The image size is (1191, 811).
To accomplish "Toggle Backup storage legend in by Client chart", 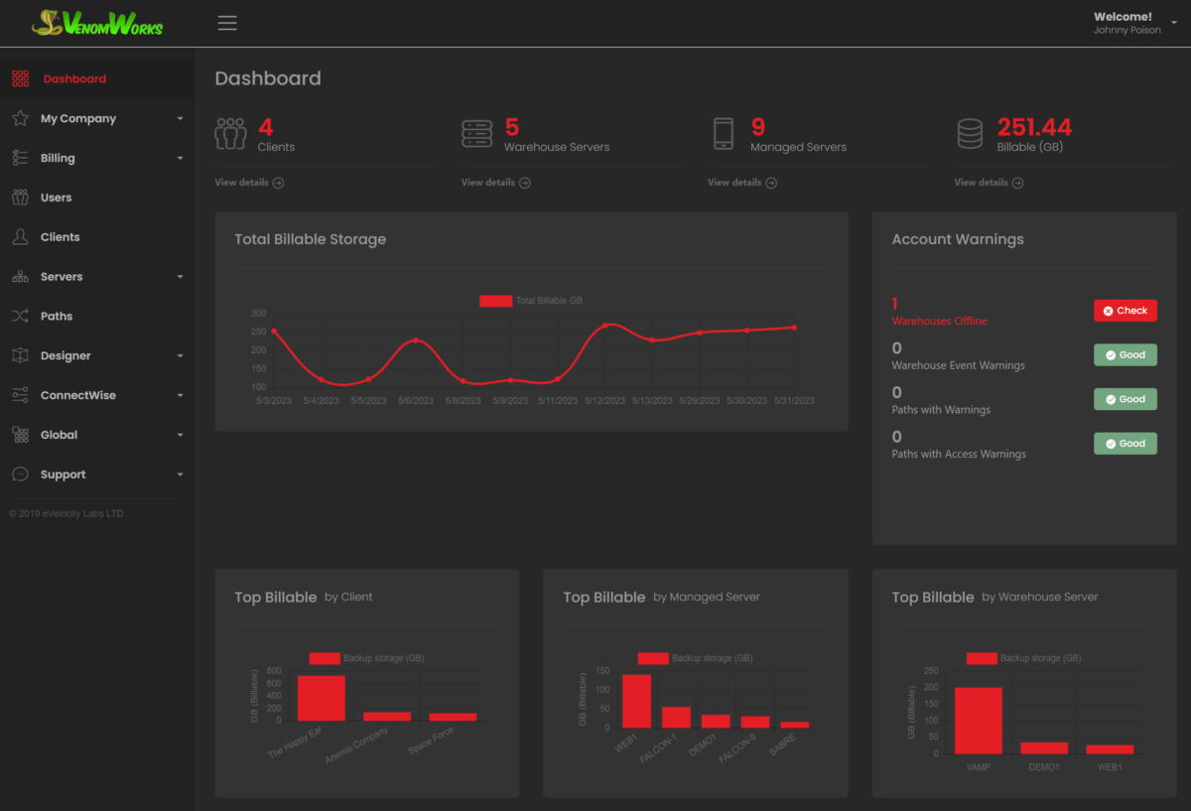I will coord(325,658).
